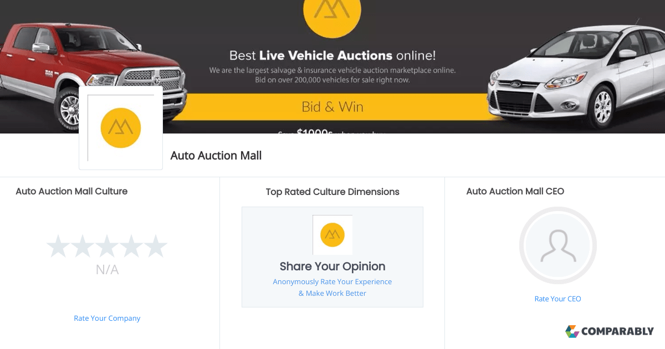Open the Auto Auction Mall Culture section

tap(71, 191)
